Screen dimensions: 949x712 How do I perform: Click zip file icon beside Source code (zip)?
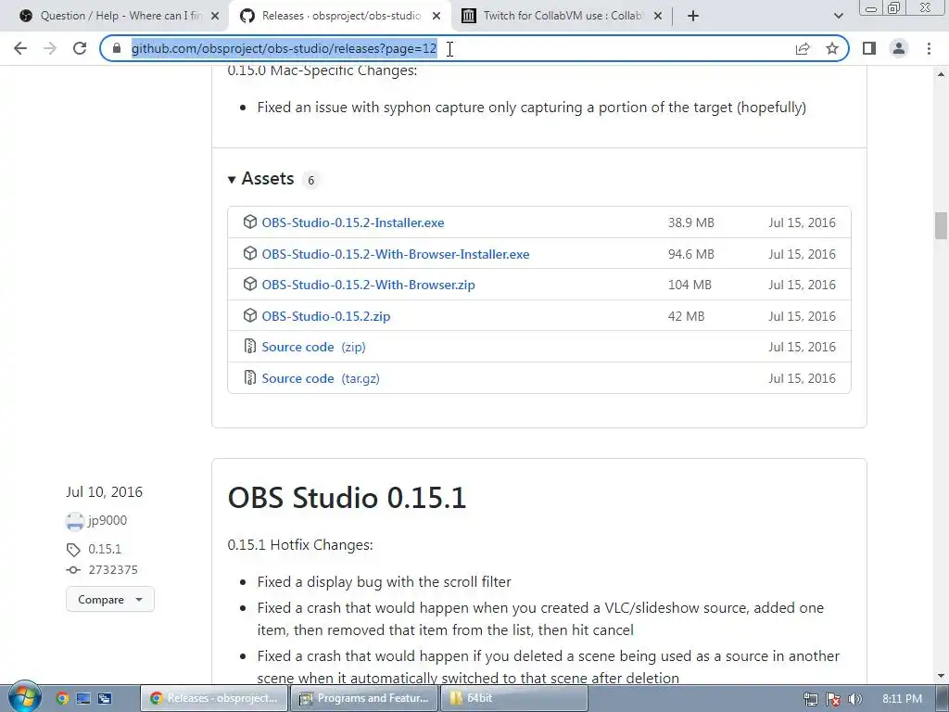tap(250, 347)
